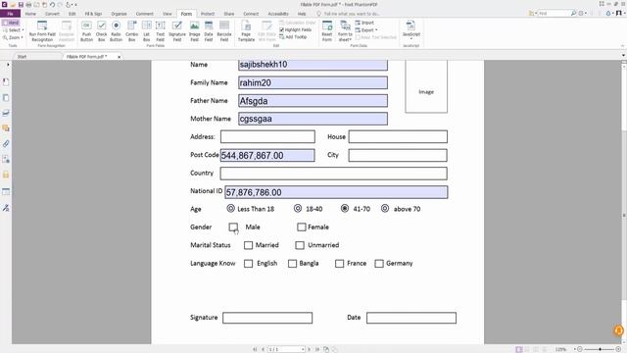
Task: Select 'above 70' age radio button
Action: pos(385,208)
